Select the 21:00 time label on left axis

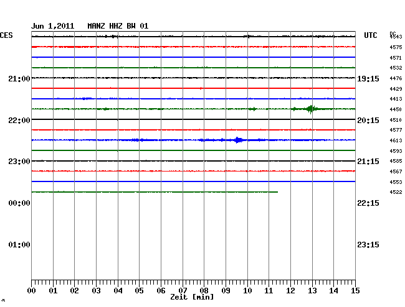(x=19, y=78)
